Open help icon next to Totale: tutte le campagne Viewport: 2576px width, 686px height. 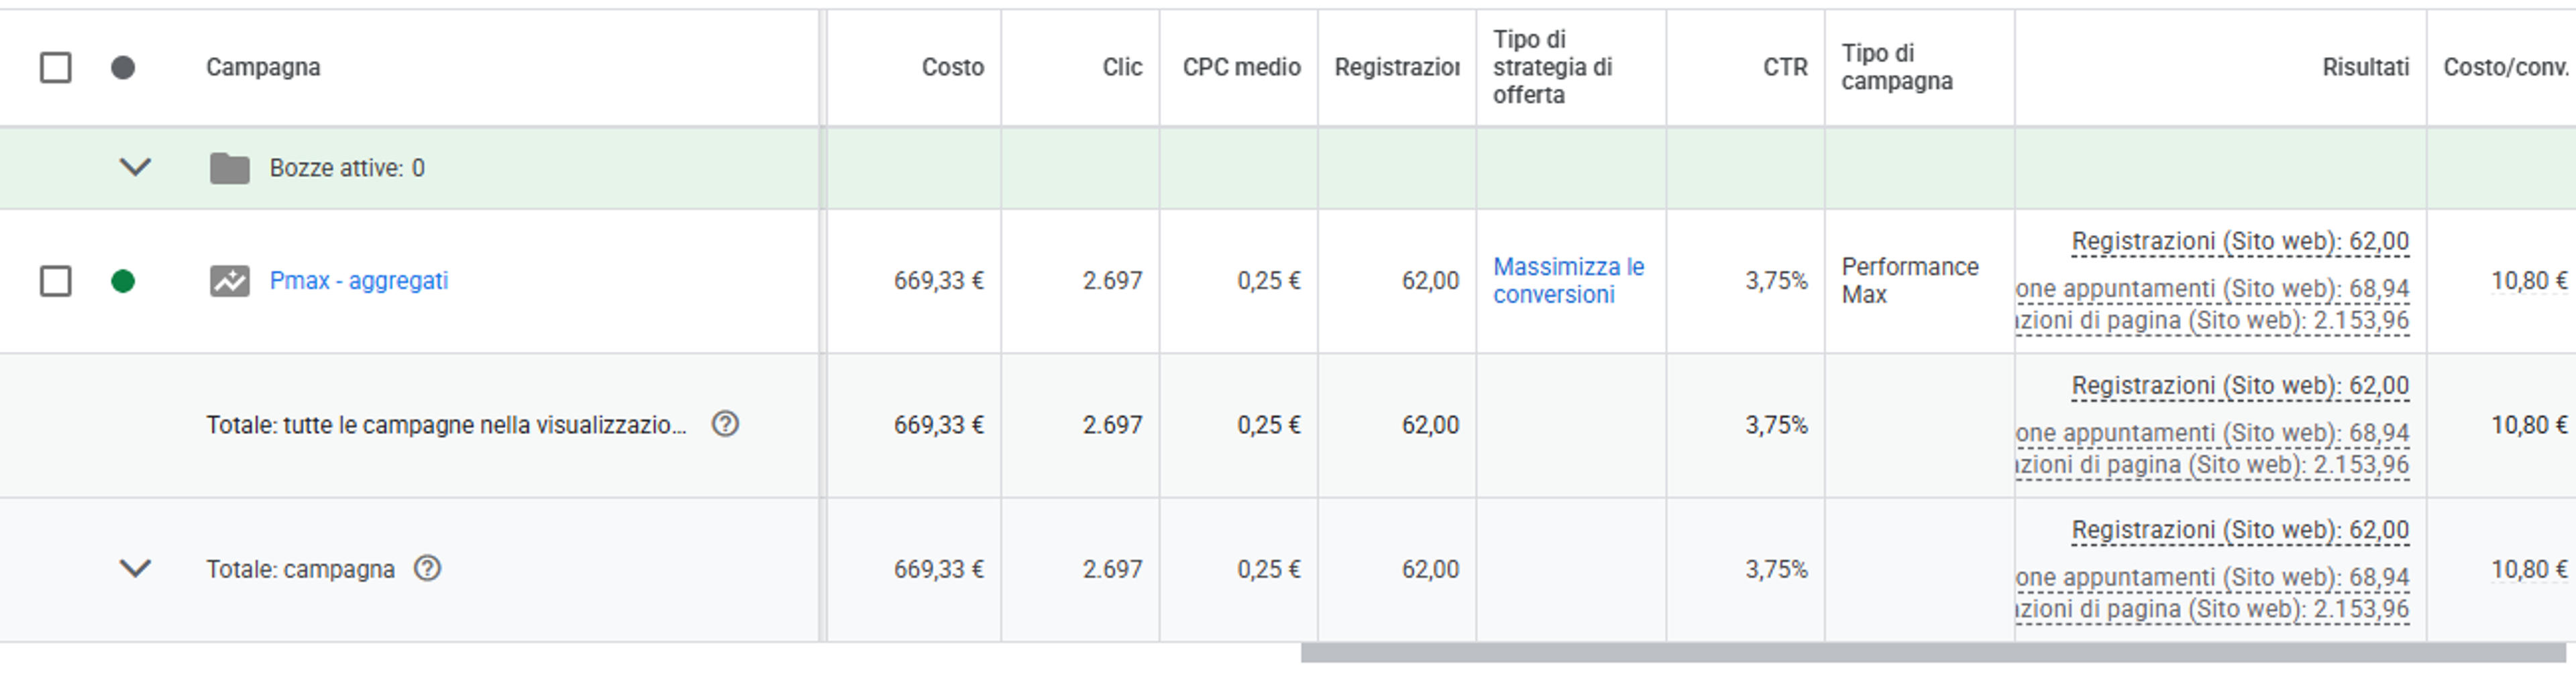click(725, 424)
